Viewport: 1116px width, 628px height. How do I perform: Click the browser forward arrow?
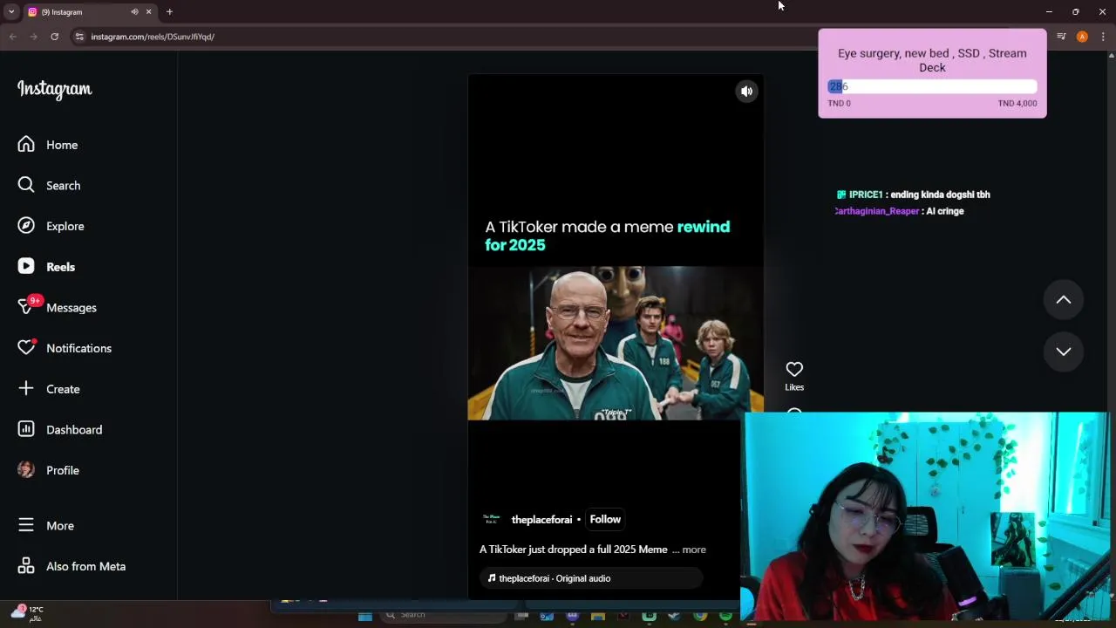pyautogui.click(x=33, y=37)
